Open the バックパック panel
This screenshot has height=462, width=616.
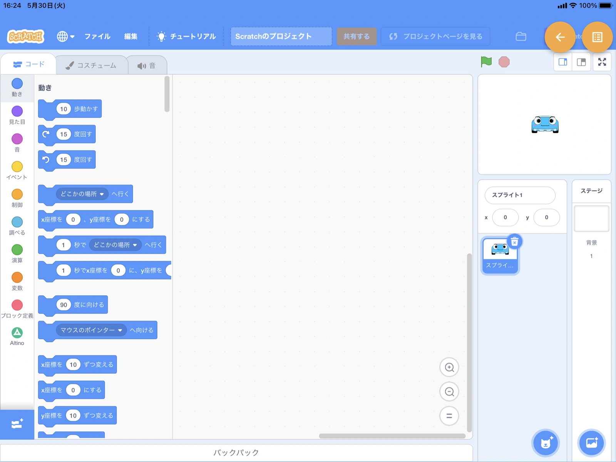point(236,453)
